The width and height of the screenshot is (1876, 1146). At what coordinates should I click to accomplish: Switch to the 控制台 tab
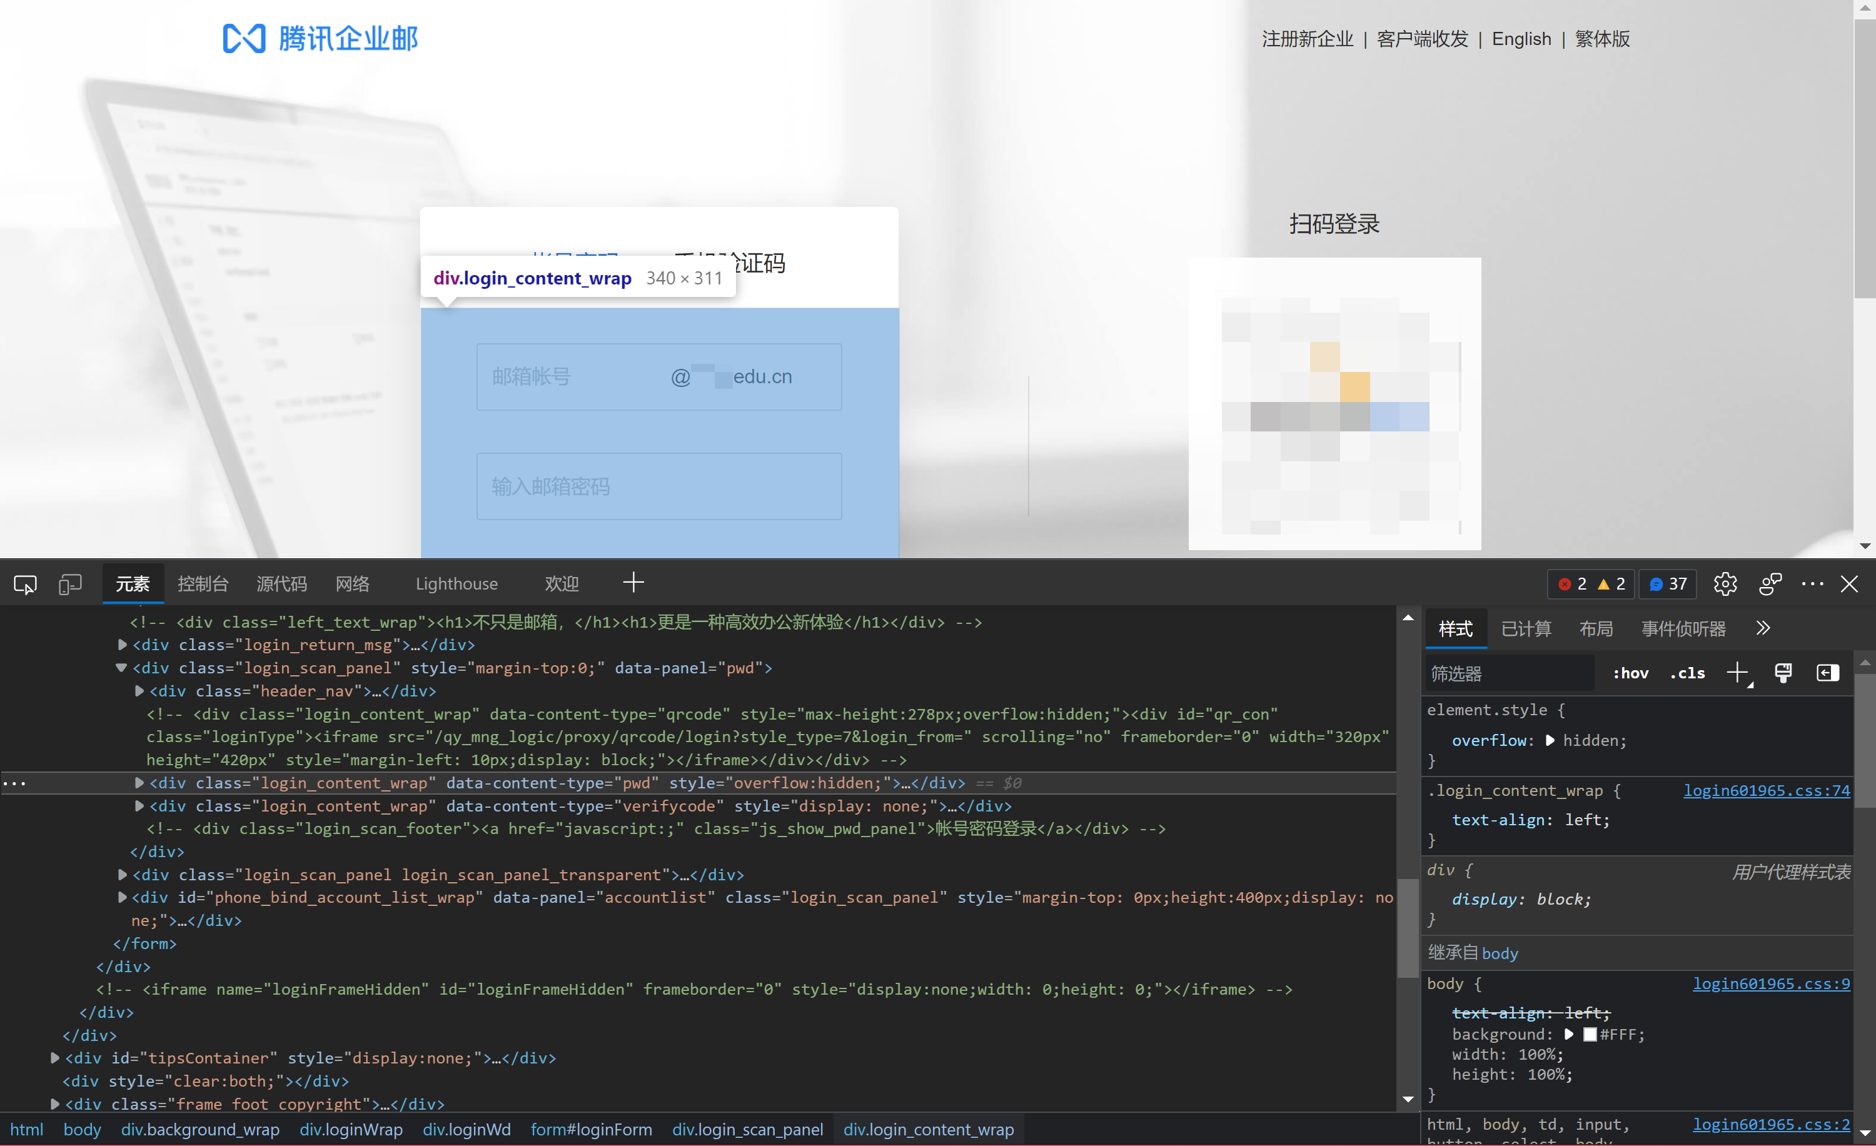pos(203,584)
